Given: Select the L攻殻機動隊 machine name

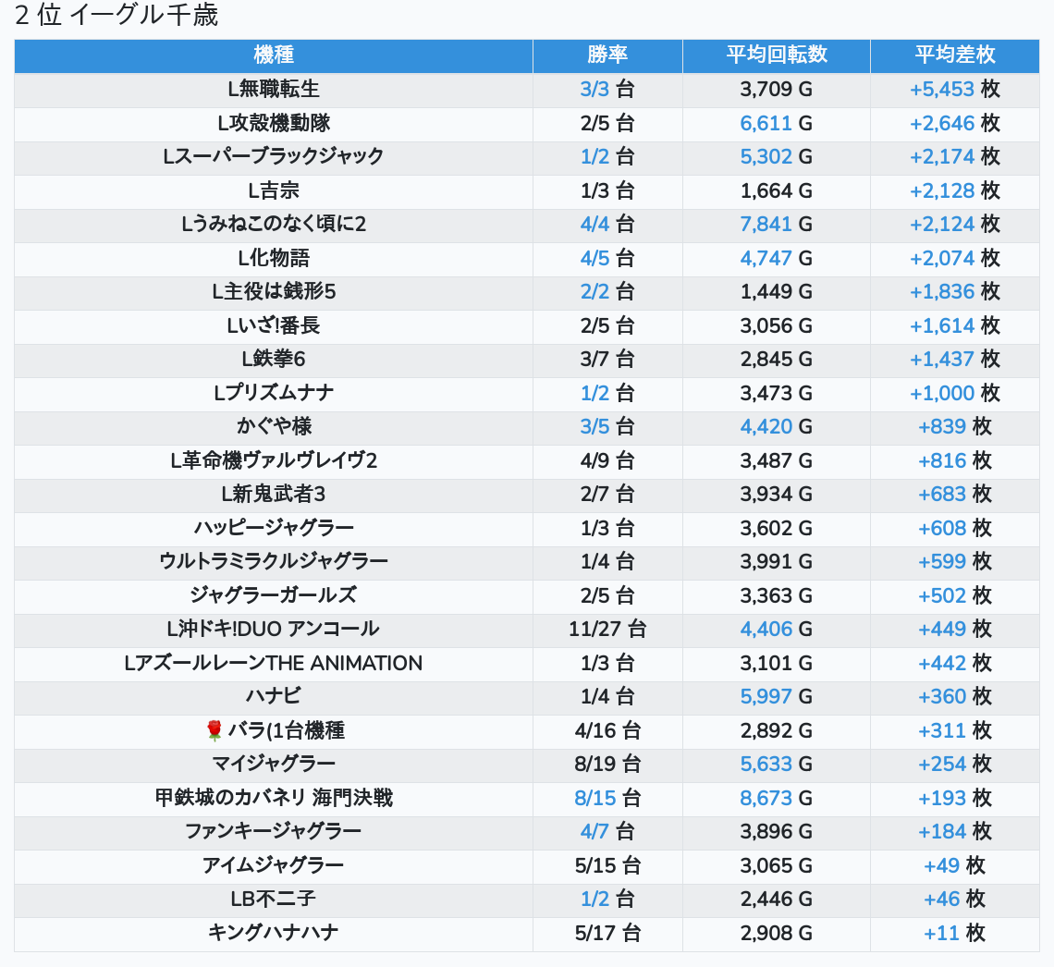Looking at the screenshot, I should [274, 123].
